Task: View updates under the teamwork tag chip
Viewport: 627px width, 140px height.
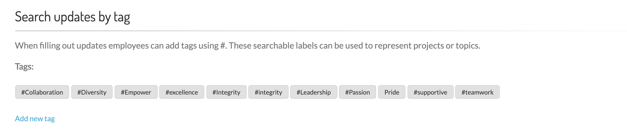Action: [477, 92]
